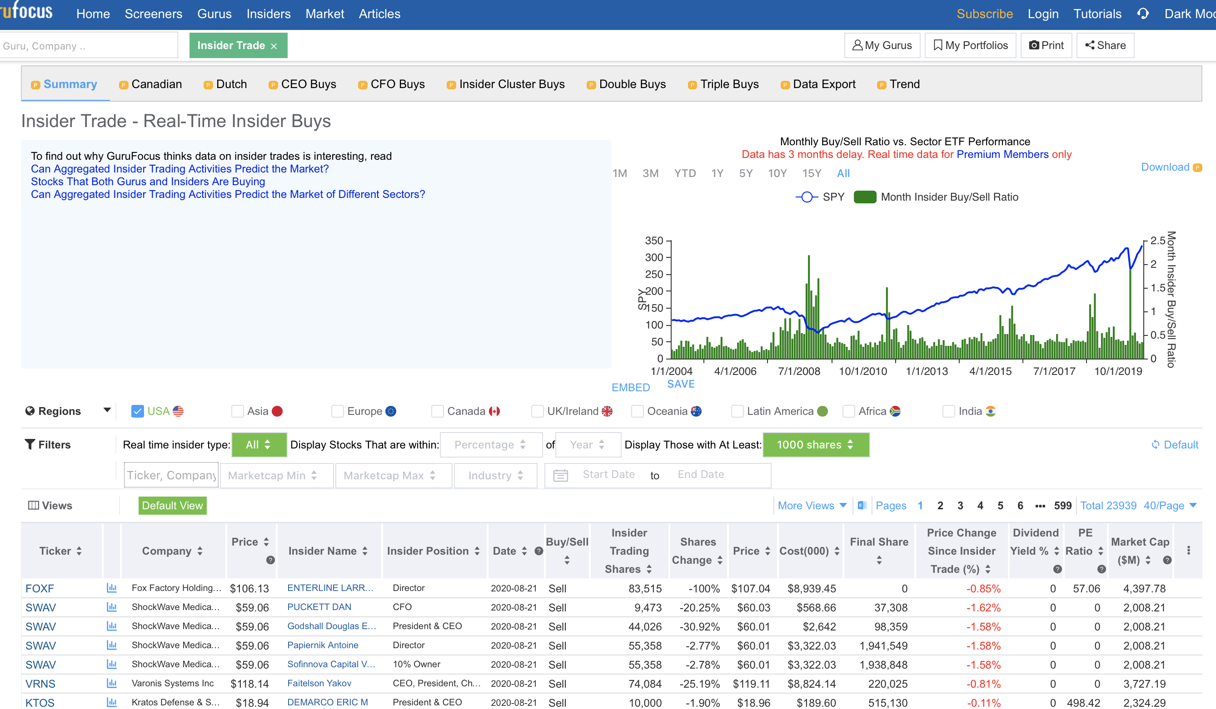
Task: Open the 1000 shares dropdown
Action: [x=816, y=444]
